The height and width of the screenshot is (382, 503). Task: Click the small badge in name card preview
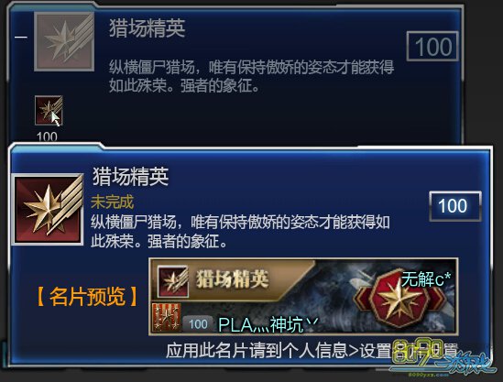point(172,281)
